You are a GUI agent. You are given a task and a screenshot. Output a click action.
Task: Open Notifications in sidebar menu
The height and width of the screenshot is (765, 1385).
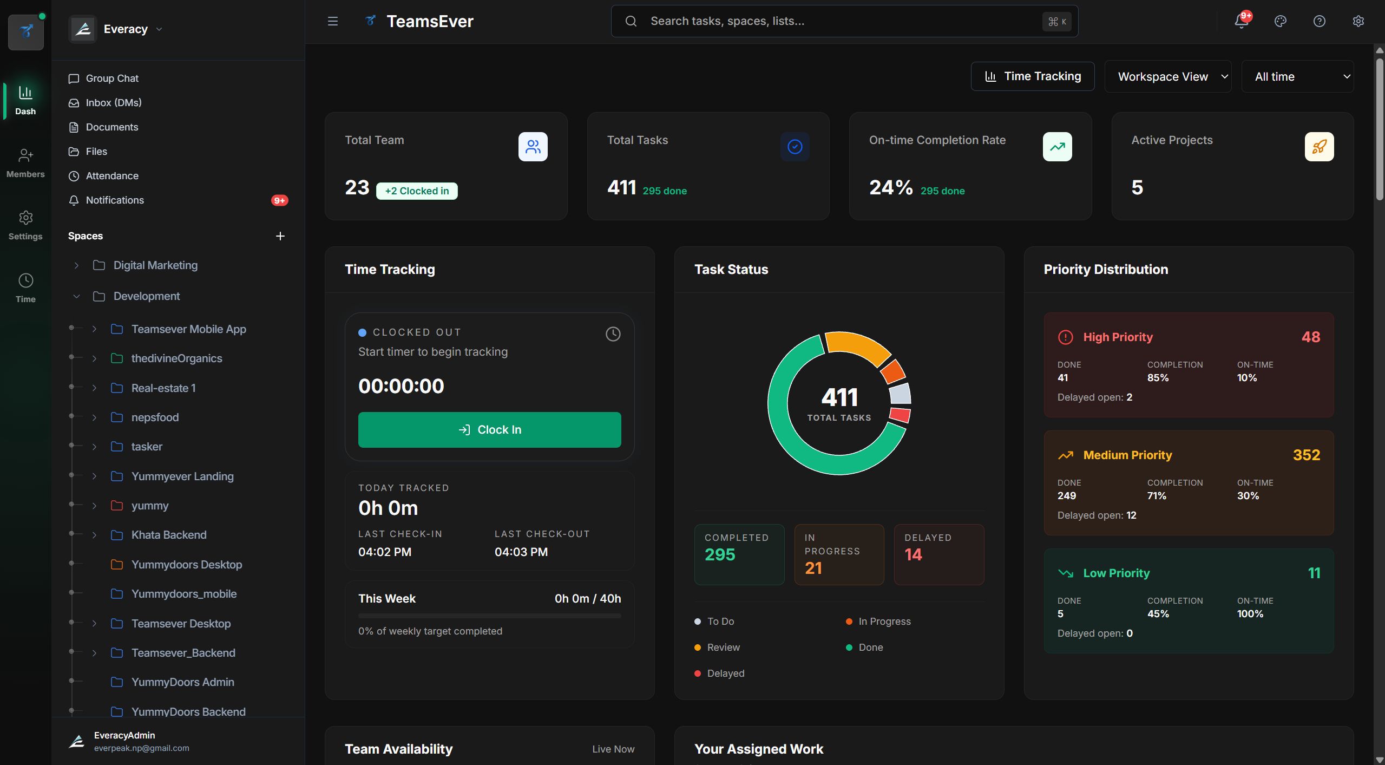[178, 200]
